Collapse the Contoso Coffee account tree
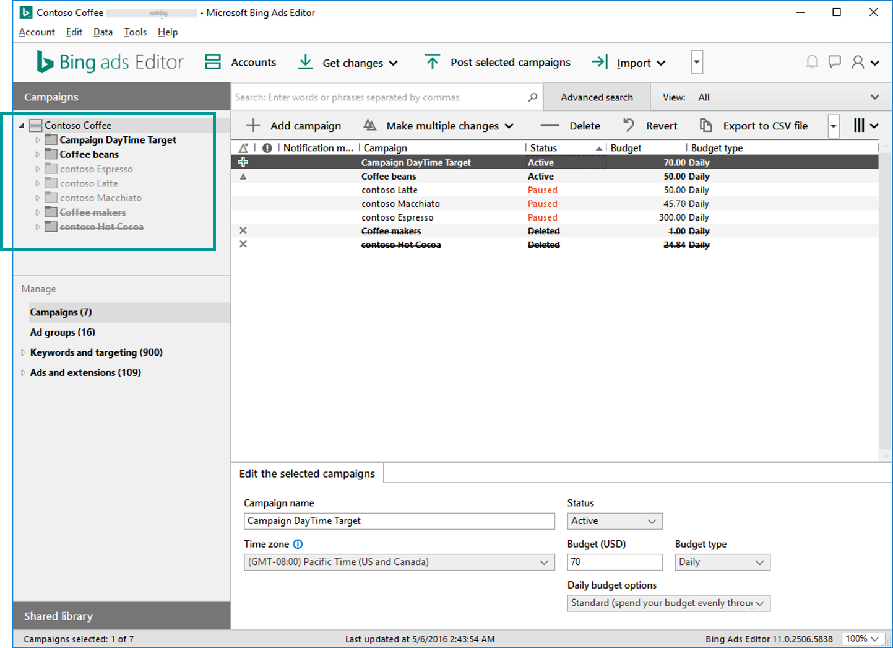The height and width of the screenshot is (648, 893). pyautogui.click(x=22, y=126)
